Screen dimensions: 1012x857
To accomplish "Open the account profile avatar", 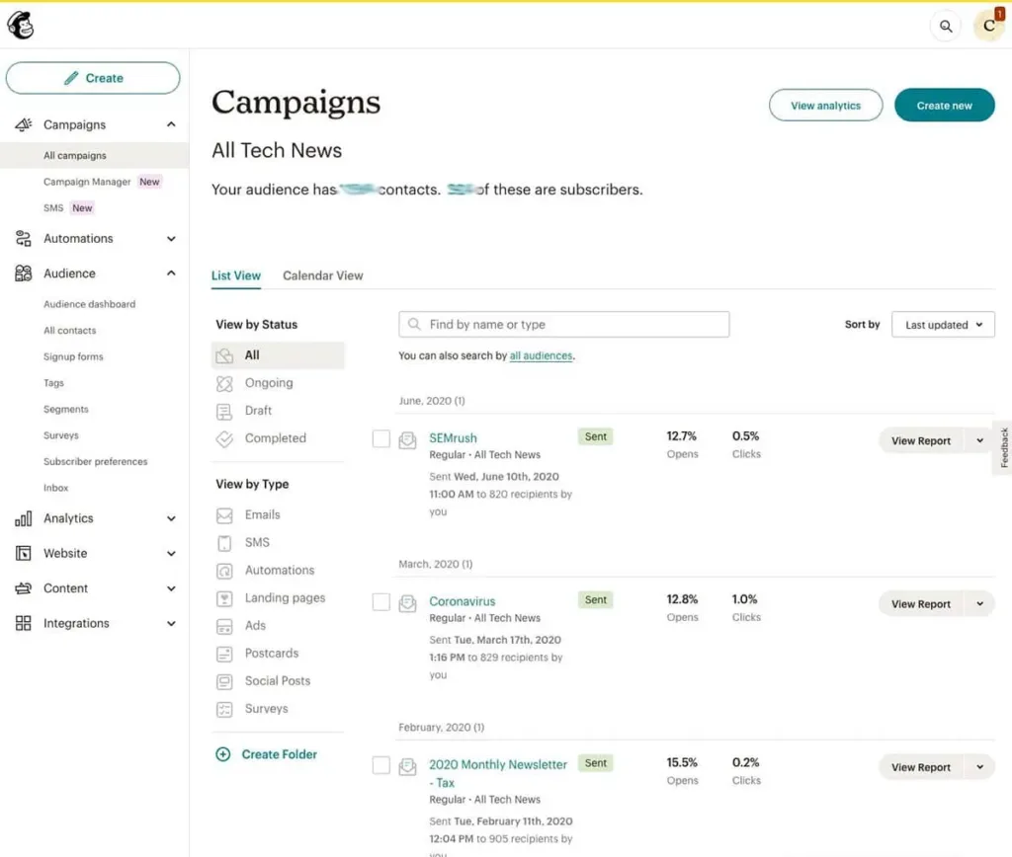I will [x=988, y=27].
